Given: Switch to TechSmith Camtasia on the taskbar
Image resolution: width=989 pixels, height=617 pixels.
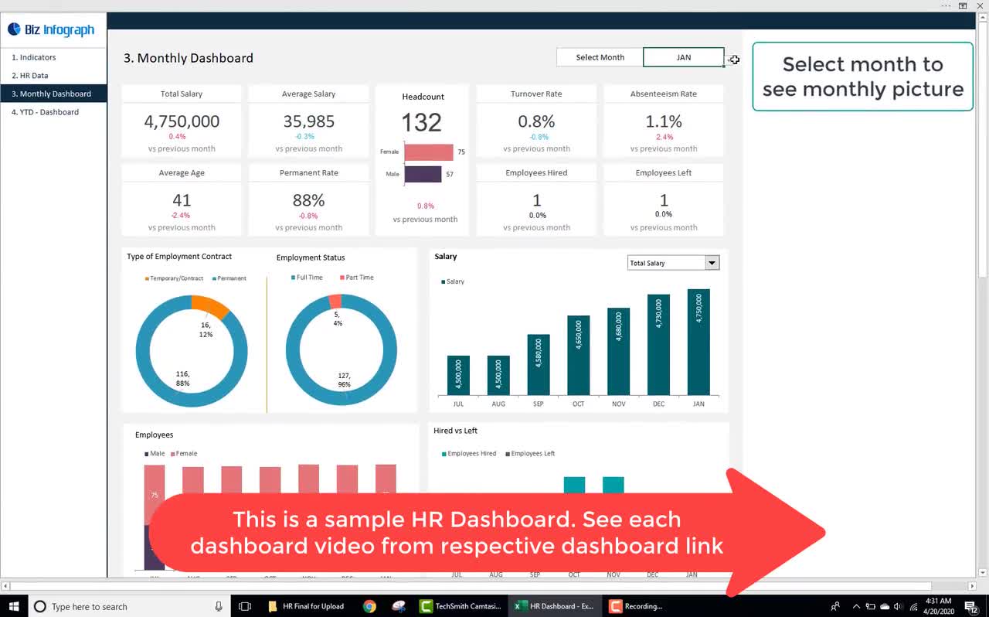Looking at the screenshot, I should 461,606.
